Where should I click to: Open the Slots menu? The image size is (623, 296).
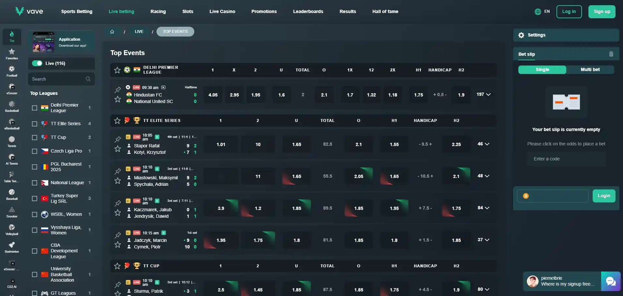point(188,11)
